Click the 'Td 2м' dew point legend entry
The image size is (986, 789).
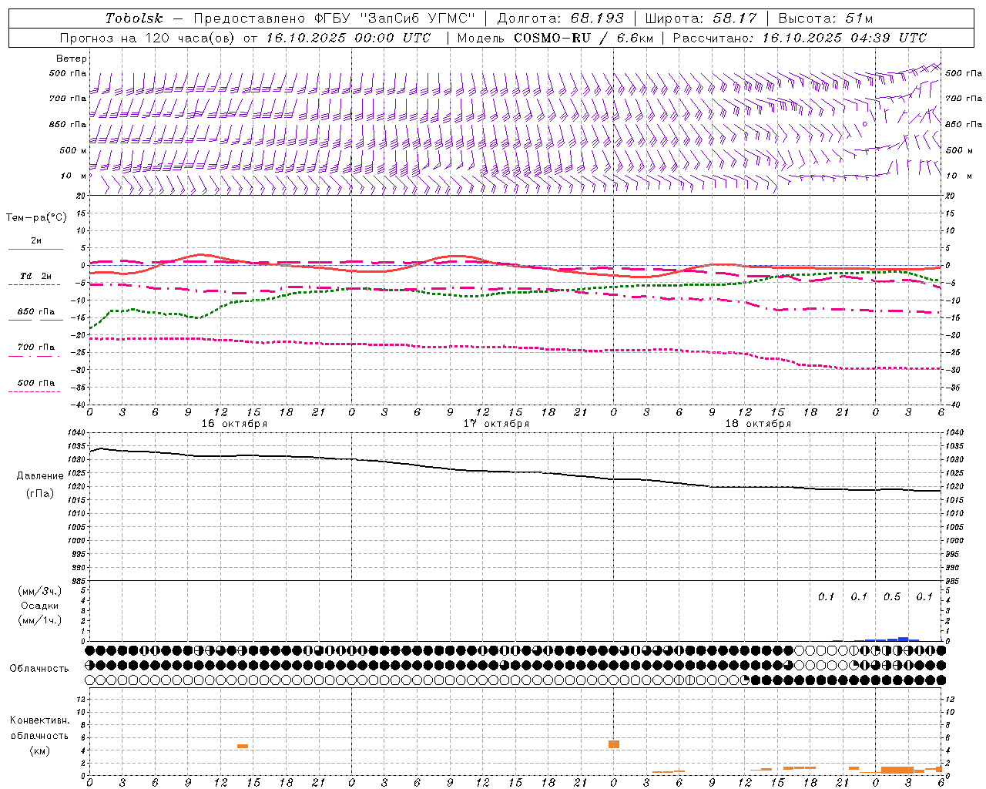pos(36,276)
